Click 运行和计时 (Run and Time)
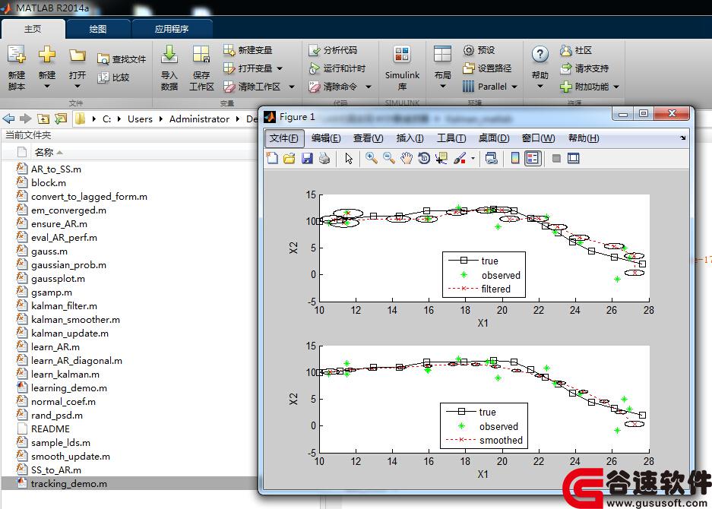 point(337,68)
